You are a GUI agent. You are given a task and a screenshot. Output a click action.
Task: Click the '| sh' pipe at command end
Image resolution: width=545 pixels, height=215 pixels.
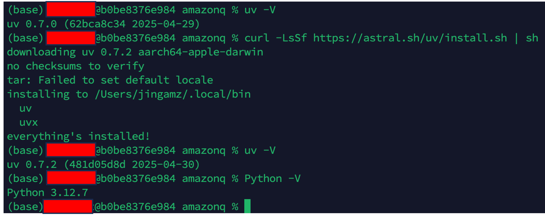tap(527, 38)
